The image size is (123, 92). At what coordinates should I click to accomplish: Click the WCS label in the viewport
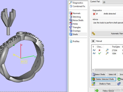(24, 62)
